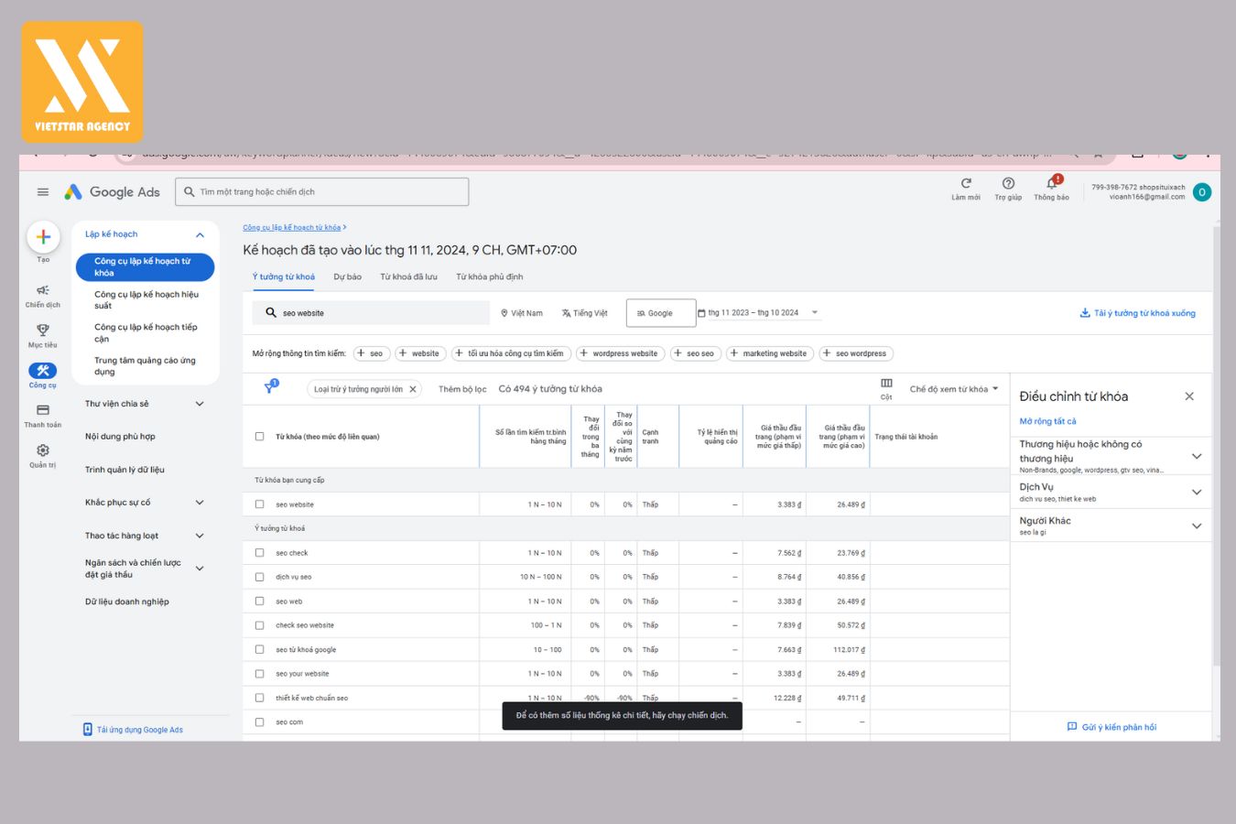Click the Làm mới refresh icon
The image size is (1236, 824).
coord(966,184)
